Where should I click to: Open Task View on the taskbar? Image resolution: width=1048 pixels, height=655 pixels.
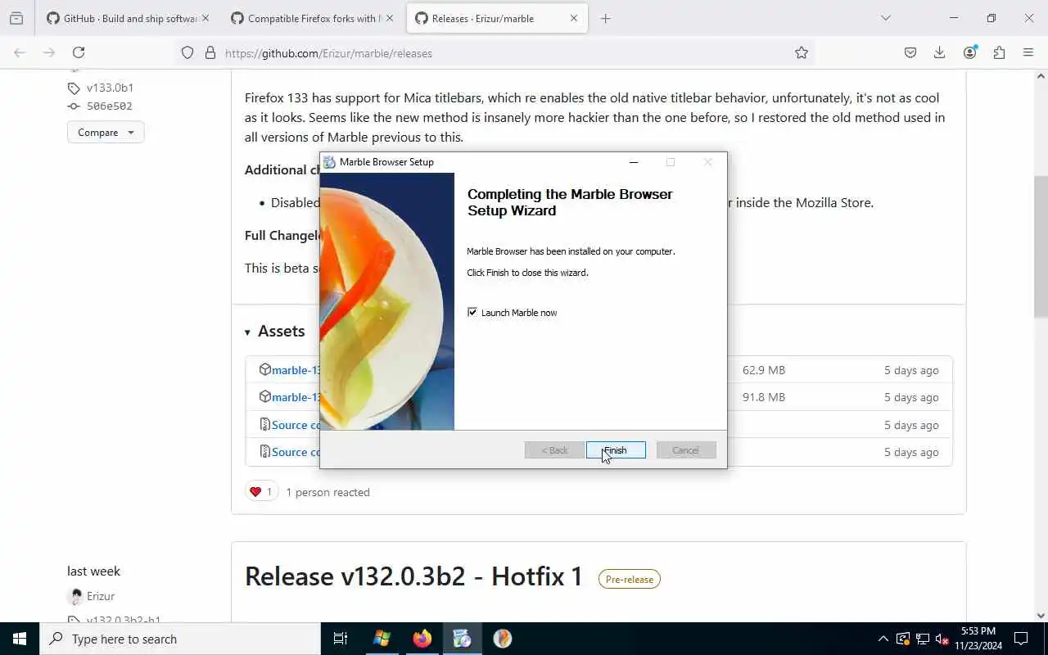[341, 639]
